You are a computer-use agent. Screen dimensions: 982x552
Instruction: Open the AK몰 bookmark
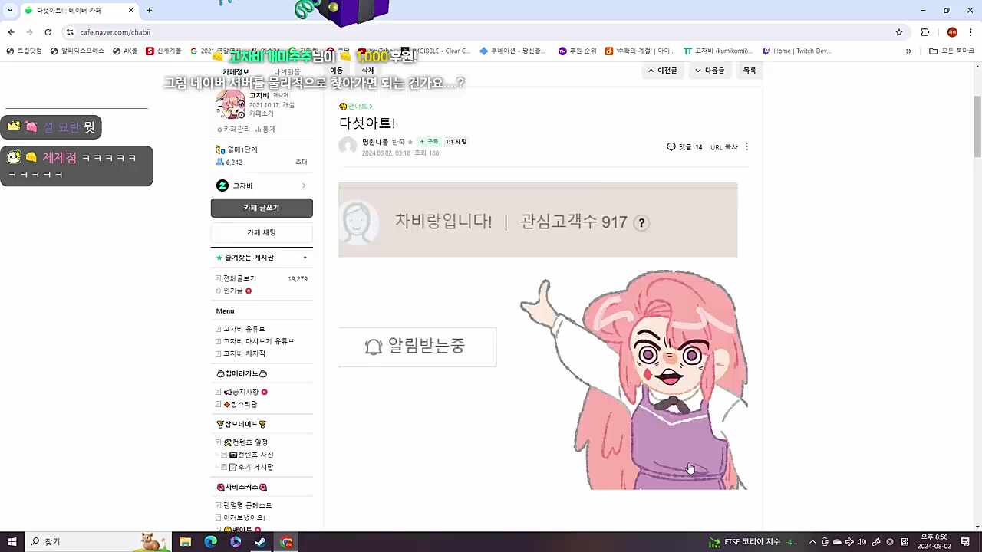(125, 51)
